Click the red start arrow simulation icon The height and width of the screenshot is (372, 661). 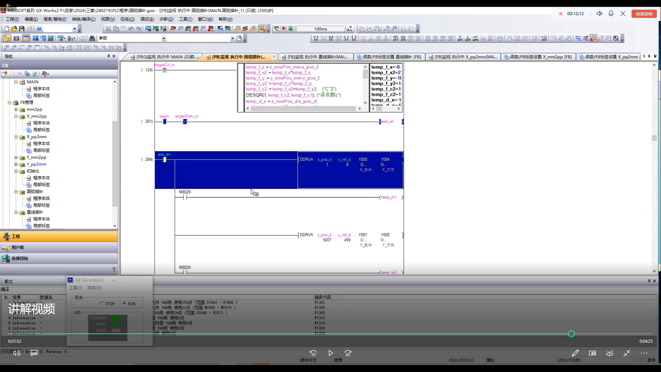coord(284,29)
